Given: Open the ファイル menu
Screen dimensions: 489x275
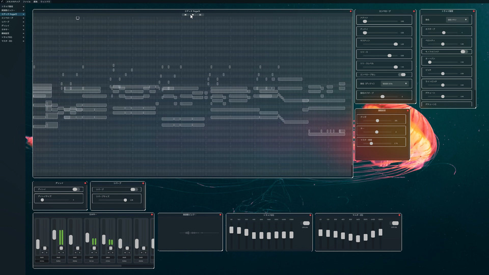Looking at the screenshot, I should (26, 2).
